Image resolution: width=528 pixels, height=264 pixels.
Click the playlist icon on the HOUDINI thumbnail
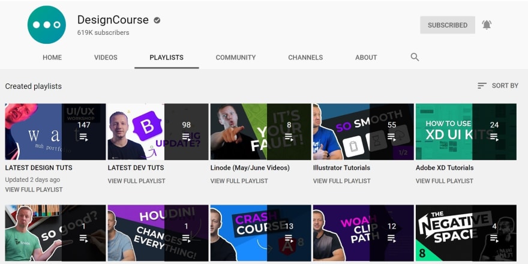pyautogui.click(x=186, y=238)
